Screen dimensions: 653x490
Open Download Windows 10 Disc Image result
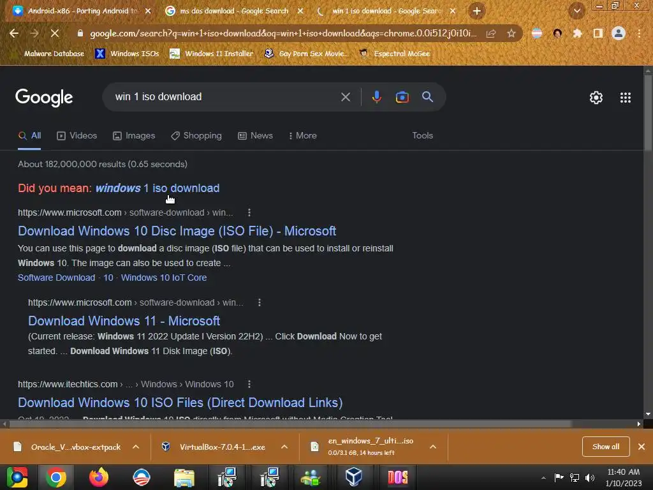pos(177,231)
